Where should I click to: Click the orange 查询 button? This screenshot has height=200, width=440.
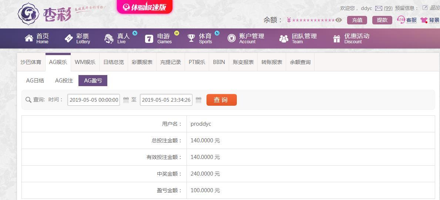(222, 100)
